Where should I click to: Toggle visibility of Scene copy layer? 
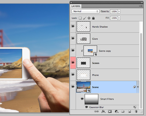pyautogui.click(x=73, y=50)
